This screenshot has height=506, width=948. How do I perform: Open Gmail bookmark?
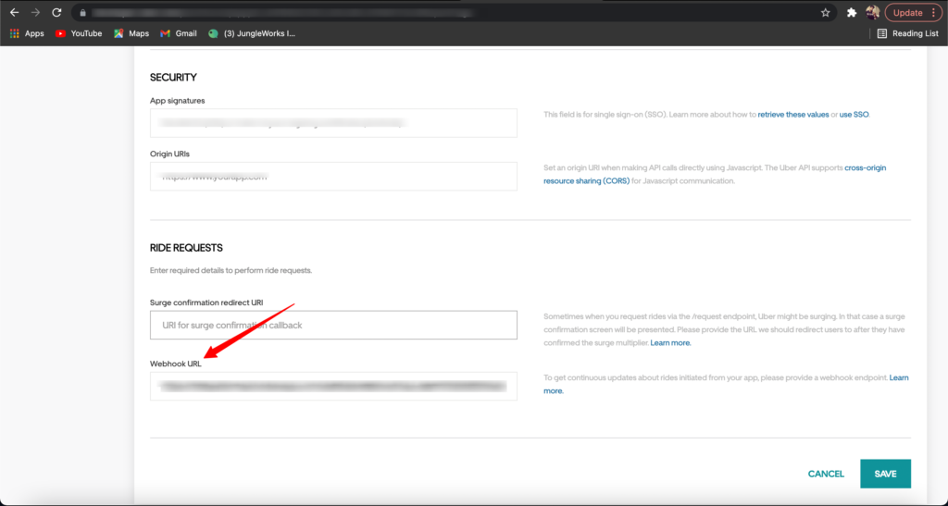click(x=178, y=33)
